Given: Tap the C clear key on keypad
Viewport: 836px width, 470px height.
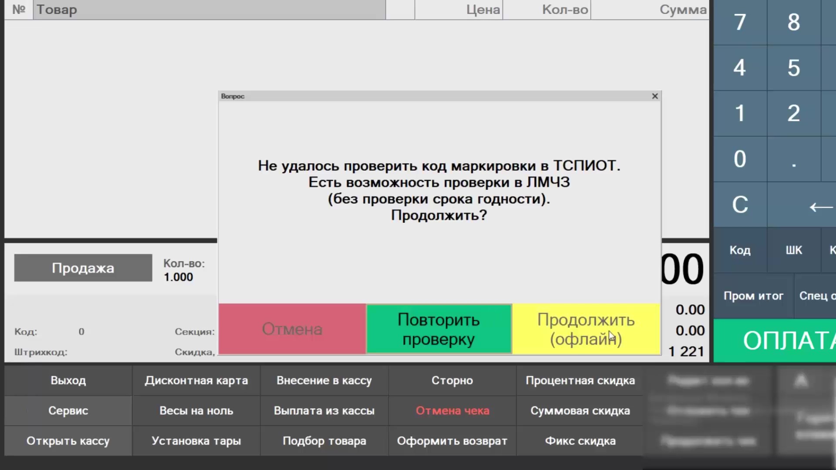Looking at the screenshot, I should pyautogui.click(x=740, y=205).
